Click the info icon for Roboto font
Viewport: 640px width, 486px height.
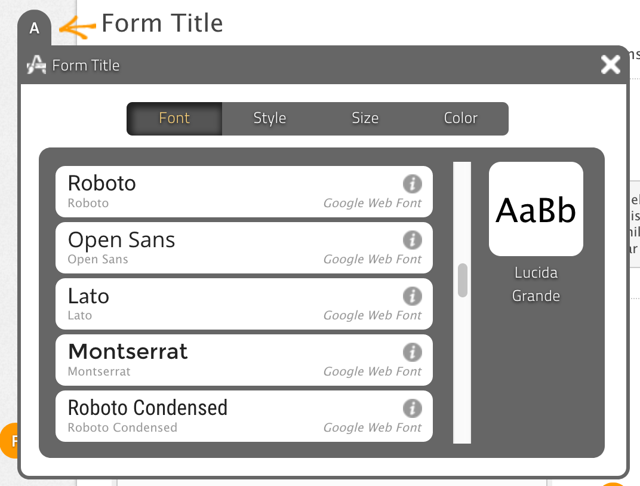(x=412, y=183)
